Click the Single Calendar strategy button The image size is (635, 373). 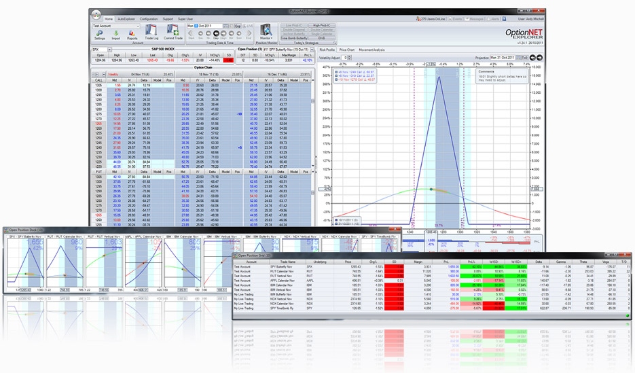click(321, 34)
